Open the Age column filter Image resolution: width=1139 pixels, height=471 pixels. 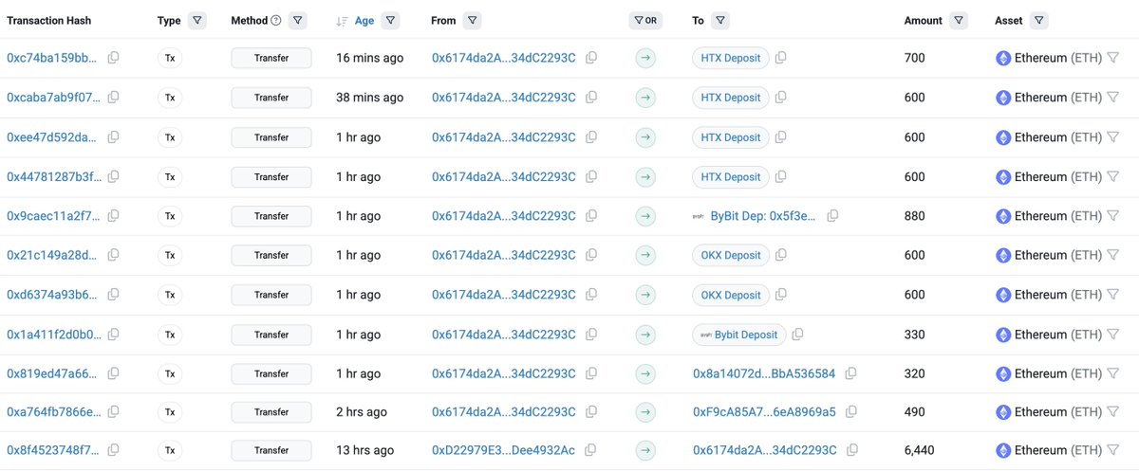[390, 20]
